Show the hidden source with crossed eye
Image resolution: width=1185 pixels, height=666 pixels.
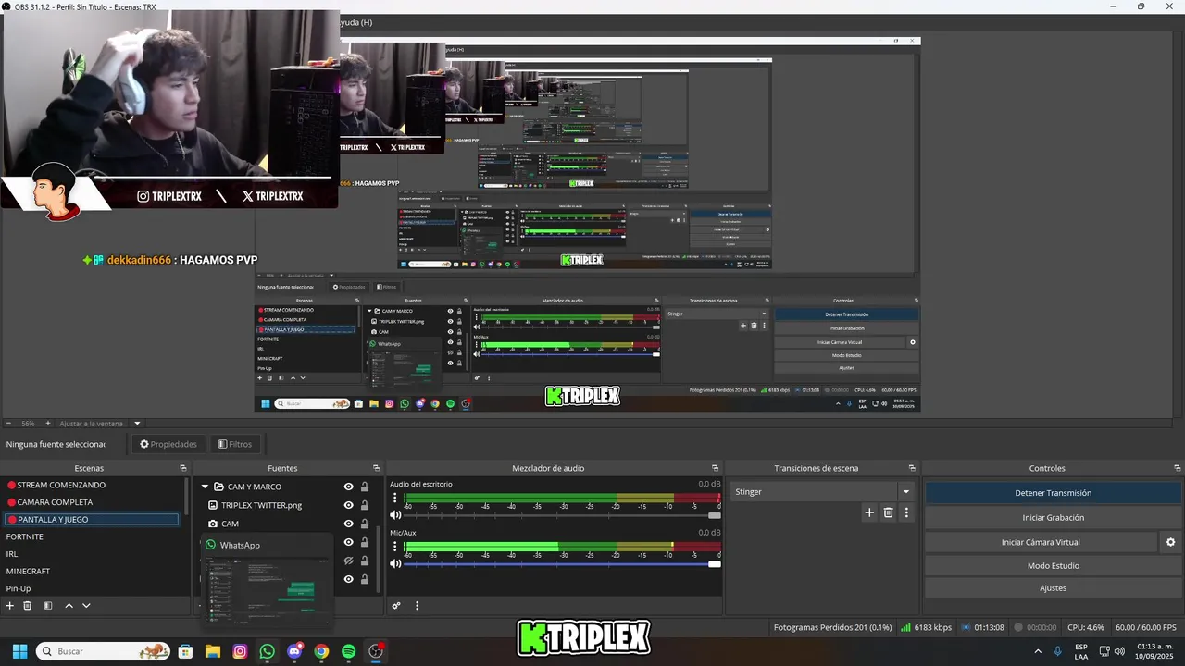[349, 561]
